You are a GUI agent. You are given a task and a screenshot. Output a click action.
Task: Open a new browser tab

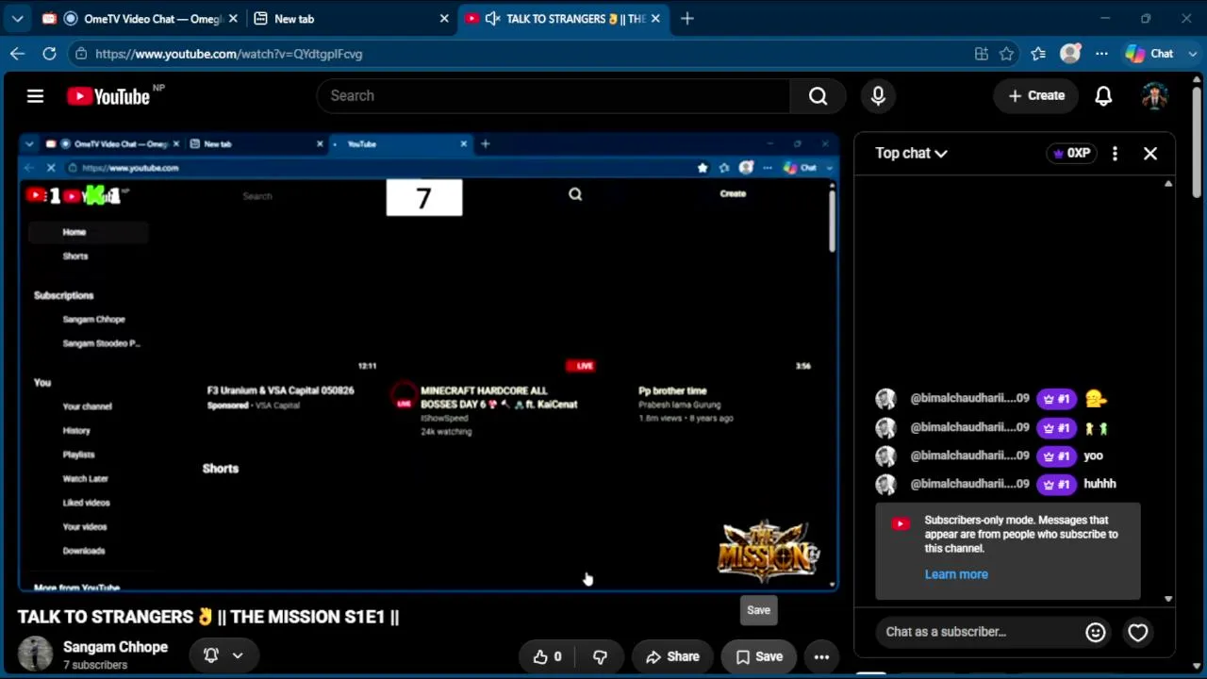pyautogui.click(x=687, y=19)
